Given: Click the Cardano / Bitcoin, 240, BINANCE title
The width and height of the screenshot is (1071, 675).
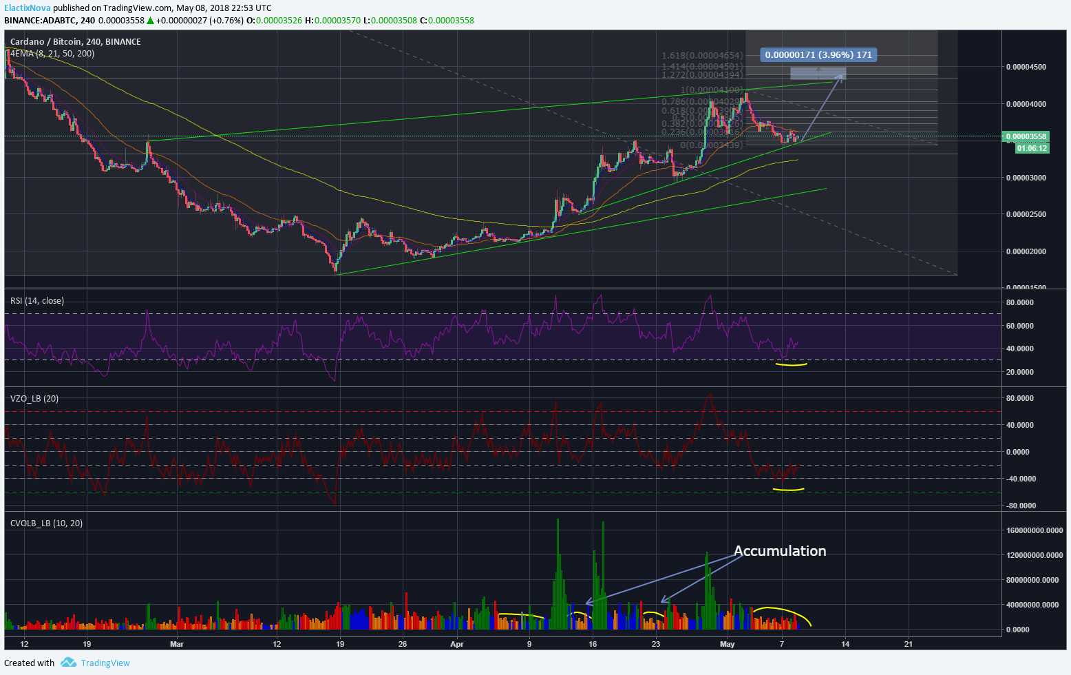Looking at the screenshot, I should pyautogui.click(x=76, y=41).
